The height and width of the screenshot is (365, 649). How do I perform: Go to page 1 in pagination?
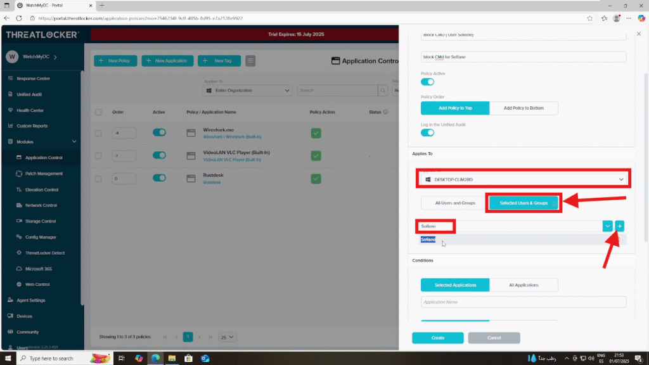click(x=188, y=337)
